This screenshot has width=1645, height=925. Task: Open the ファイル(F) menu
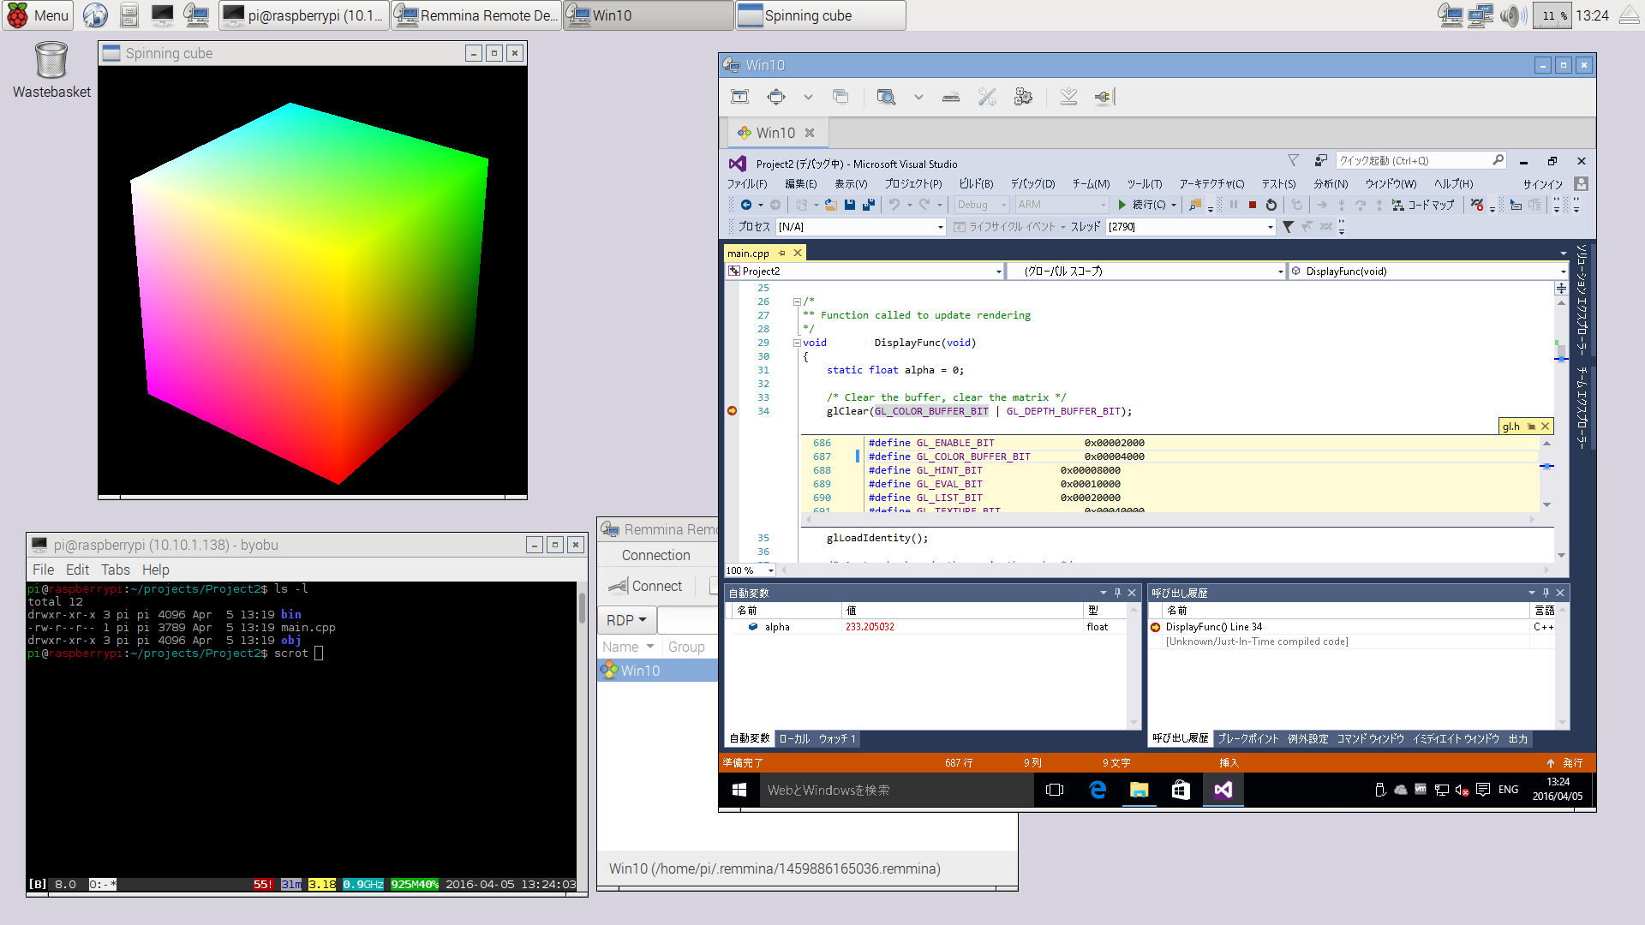[x=747, y=184]
